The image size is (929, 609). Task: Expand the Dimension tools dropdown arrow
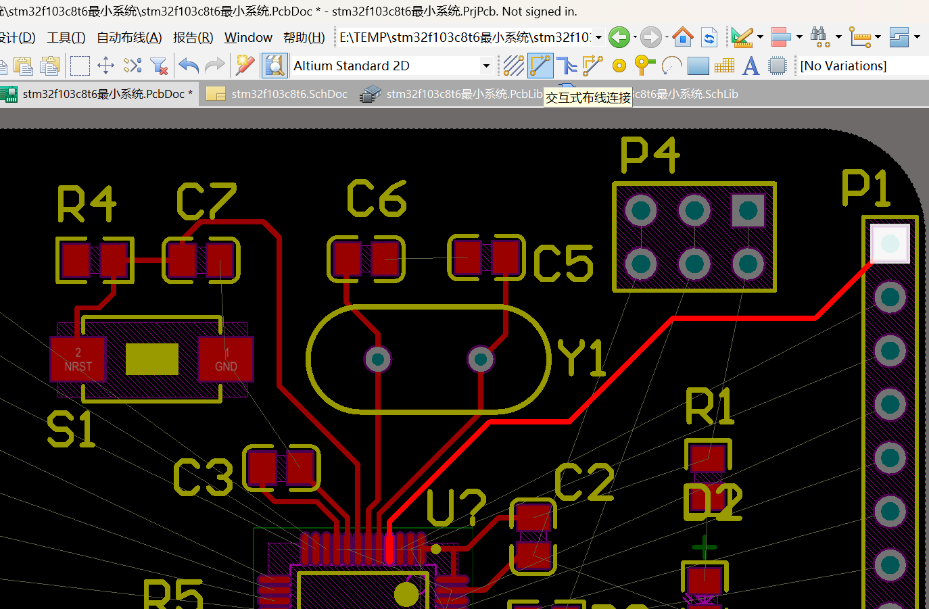[878, 37]
